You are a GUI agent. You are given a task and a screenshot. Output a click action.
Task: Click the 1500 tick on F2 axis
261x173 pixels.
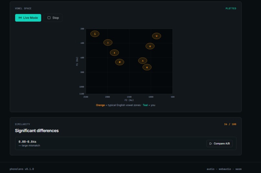click(129, 97)
